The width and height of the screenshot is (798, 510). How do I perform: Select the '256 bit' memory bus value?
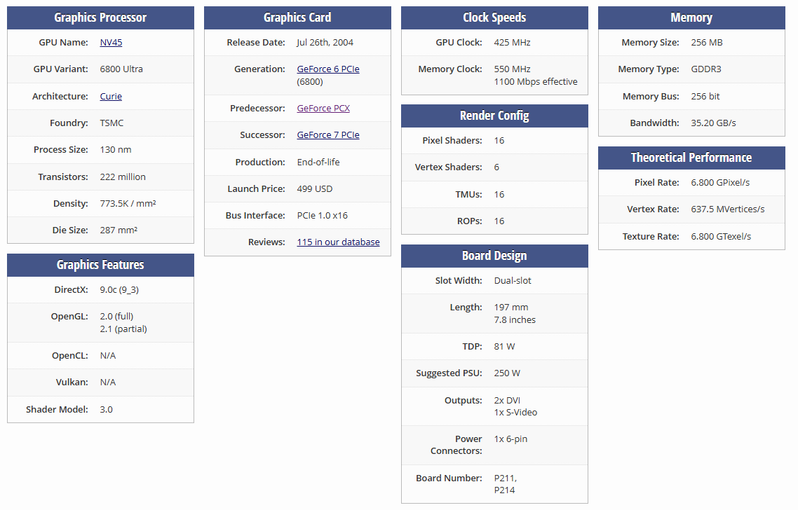[705, 97]
